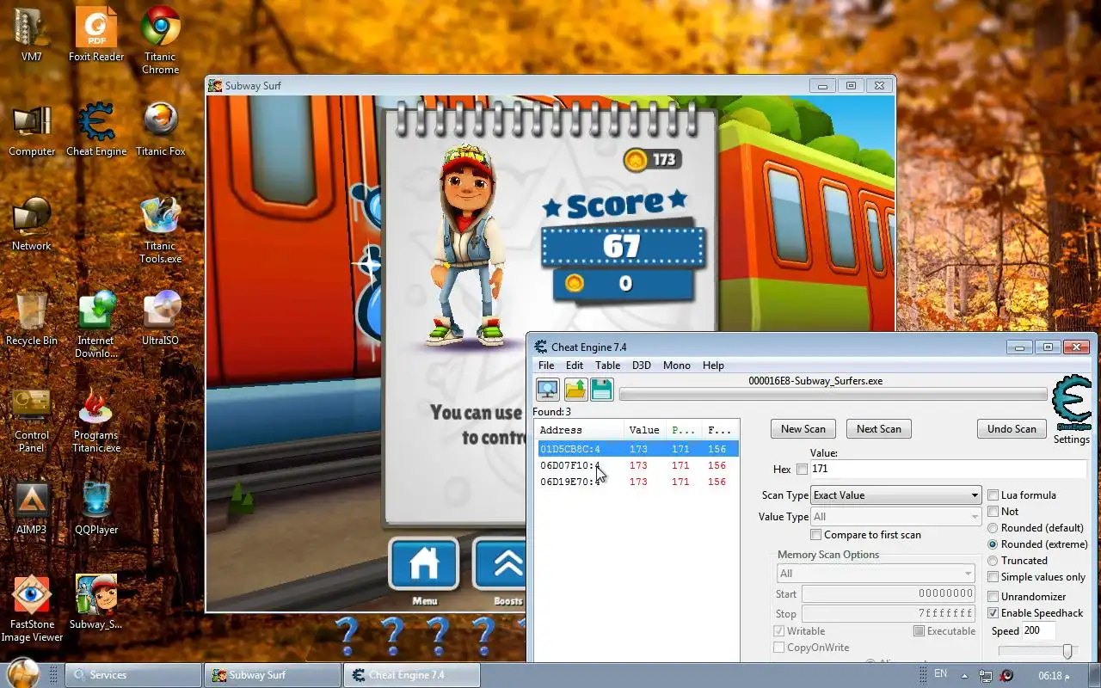
Task: Open the Value Type dropdown
Action: (x=895, y=517)
